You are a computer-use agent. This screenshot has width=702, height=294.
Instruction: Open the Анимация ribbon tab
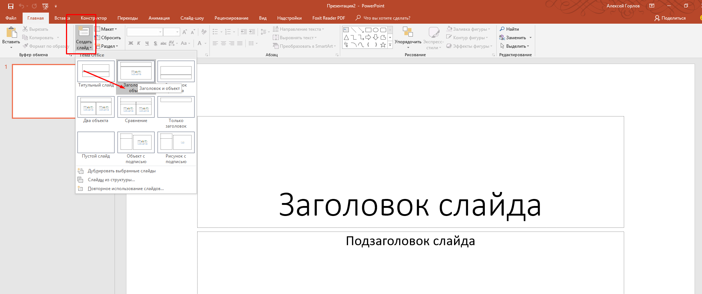click(x=159, y=18)
